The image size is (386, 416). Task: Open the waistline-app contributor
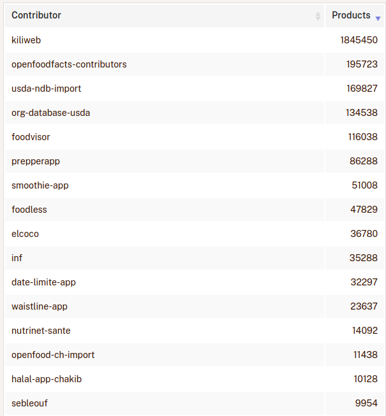(40, 306)
